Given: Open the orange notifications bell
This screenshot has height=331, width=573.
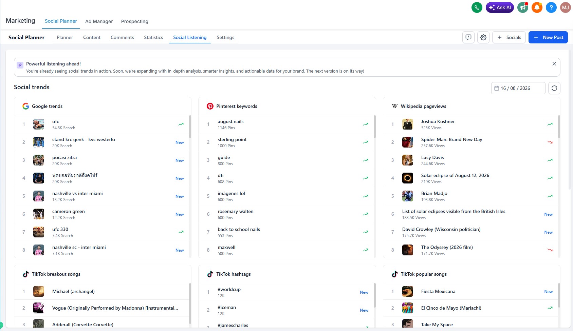Looking at the screenshot, I should click(x=537, y=7).
